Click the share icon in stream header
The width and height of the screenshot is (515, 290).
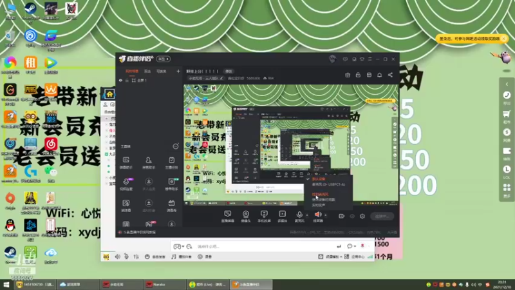pos(390,75)
